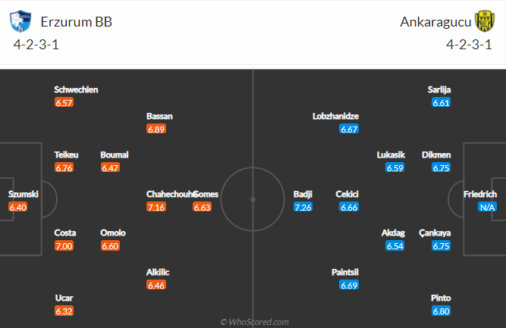This screenshot has width=506, height=328.
Task: Open the Erzurum BB team name
Action: click(77, 22)
